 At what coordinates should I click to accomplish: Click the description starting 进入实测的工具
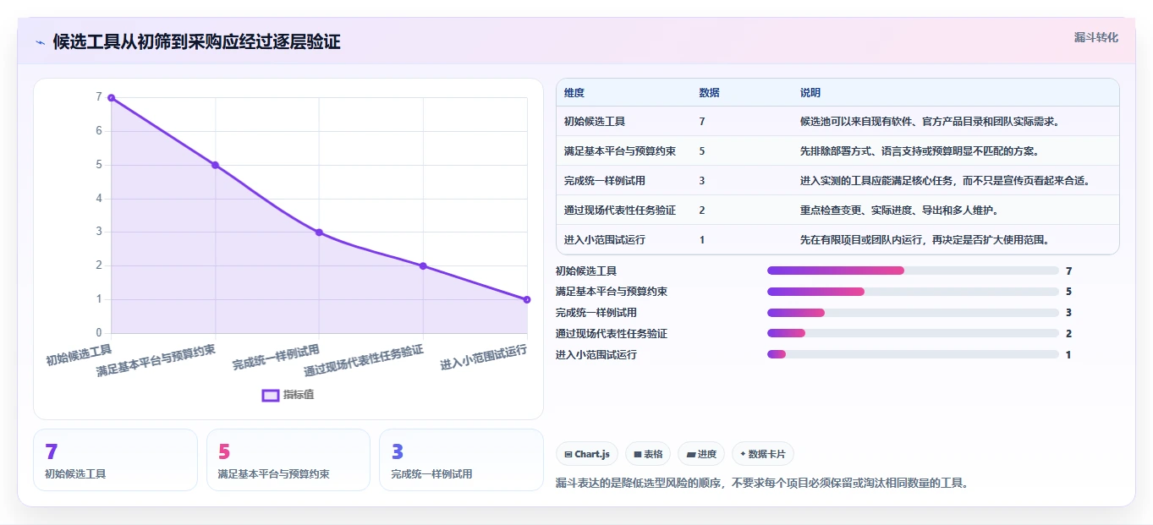[947, 181]
